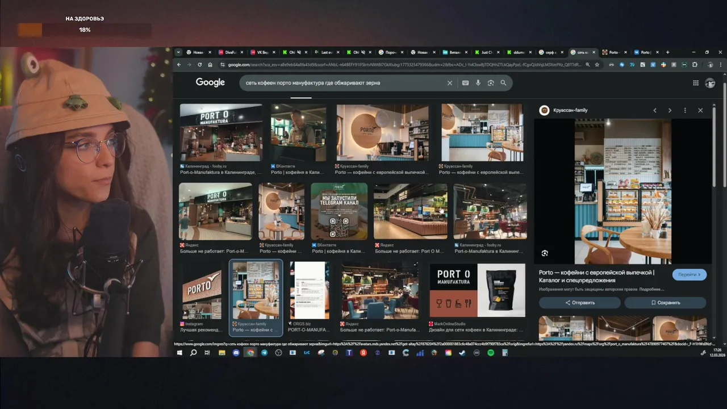Open Steam from the taskbar
This screenshot has height=409, width=727.
462,353
